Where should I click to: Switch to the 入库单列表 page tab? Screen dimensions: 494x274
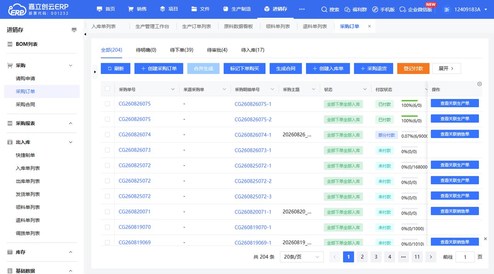[103, 27]
